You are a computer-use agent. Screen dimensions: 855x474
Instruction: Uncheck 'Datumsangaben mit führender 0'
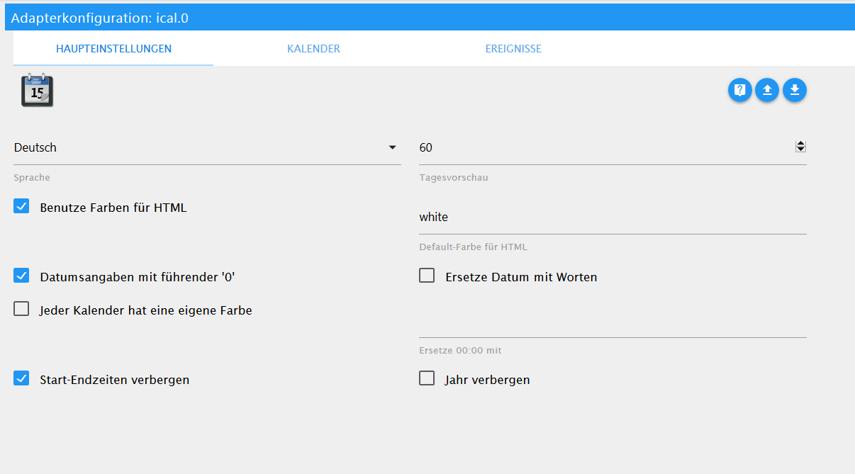pyautogui.click(x=22, y=276)
